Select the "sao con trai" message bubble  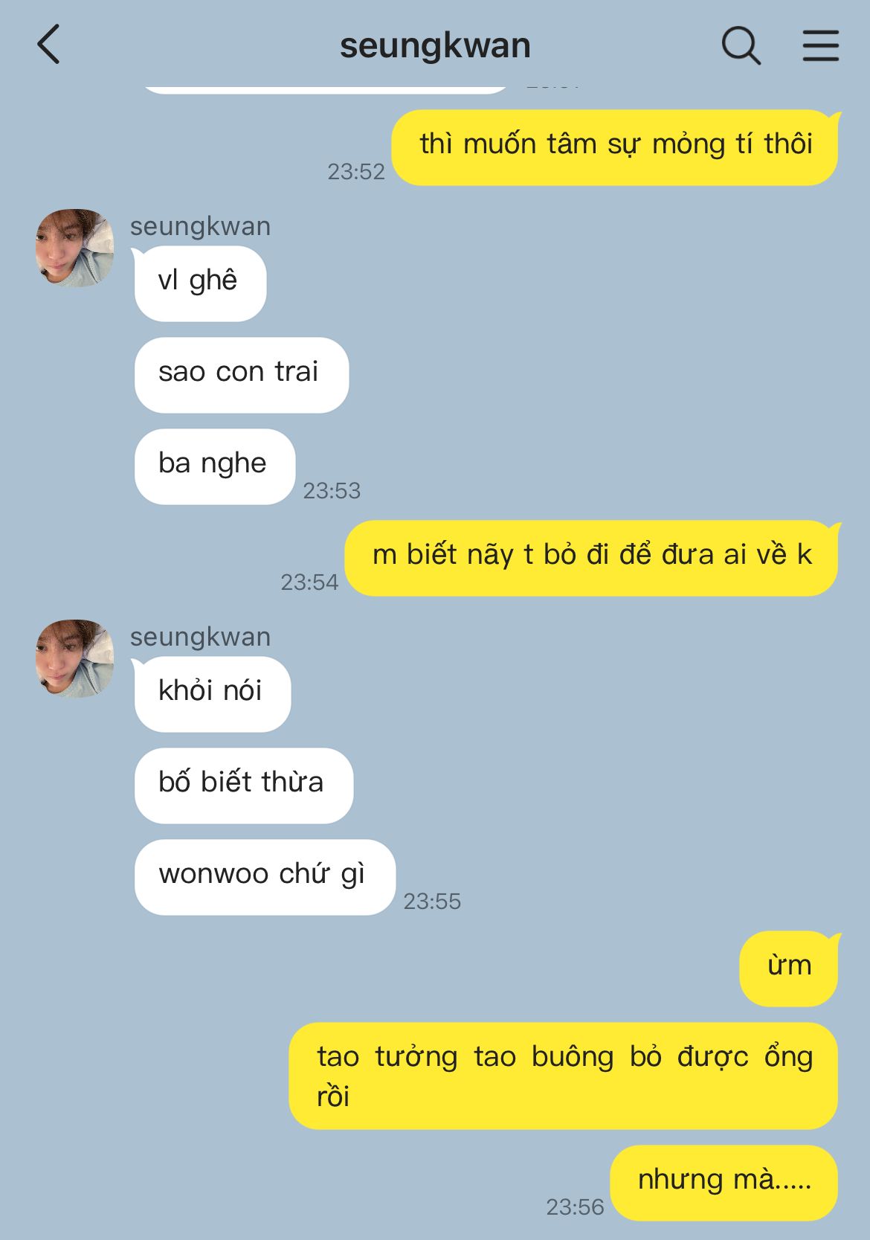point(242,375)
